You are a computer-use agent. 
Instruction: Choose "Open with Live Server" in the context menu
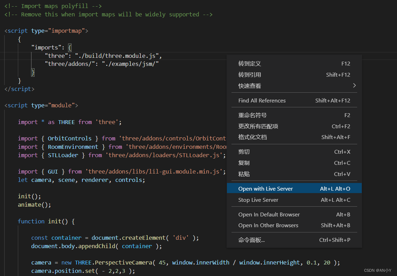tap(265, 188)
